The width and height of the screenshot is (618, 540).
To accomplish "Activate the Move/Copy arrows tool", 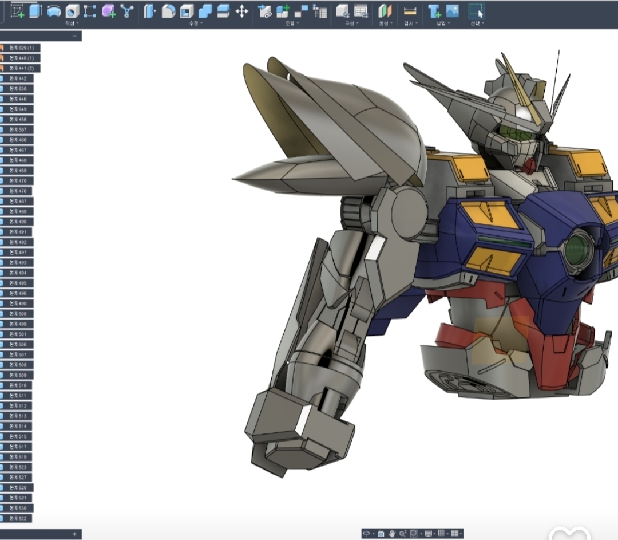I will pos(242,11).
